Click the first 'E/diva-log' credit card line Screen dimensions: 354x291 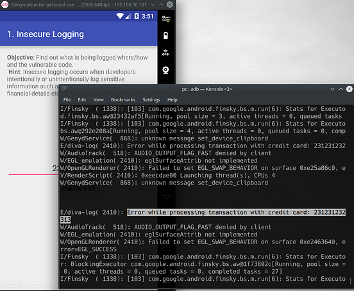203,145
